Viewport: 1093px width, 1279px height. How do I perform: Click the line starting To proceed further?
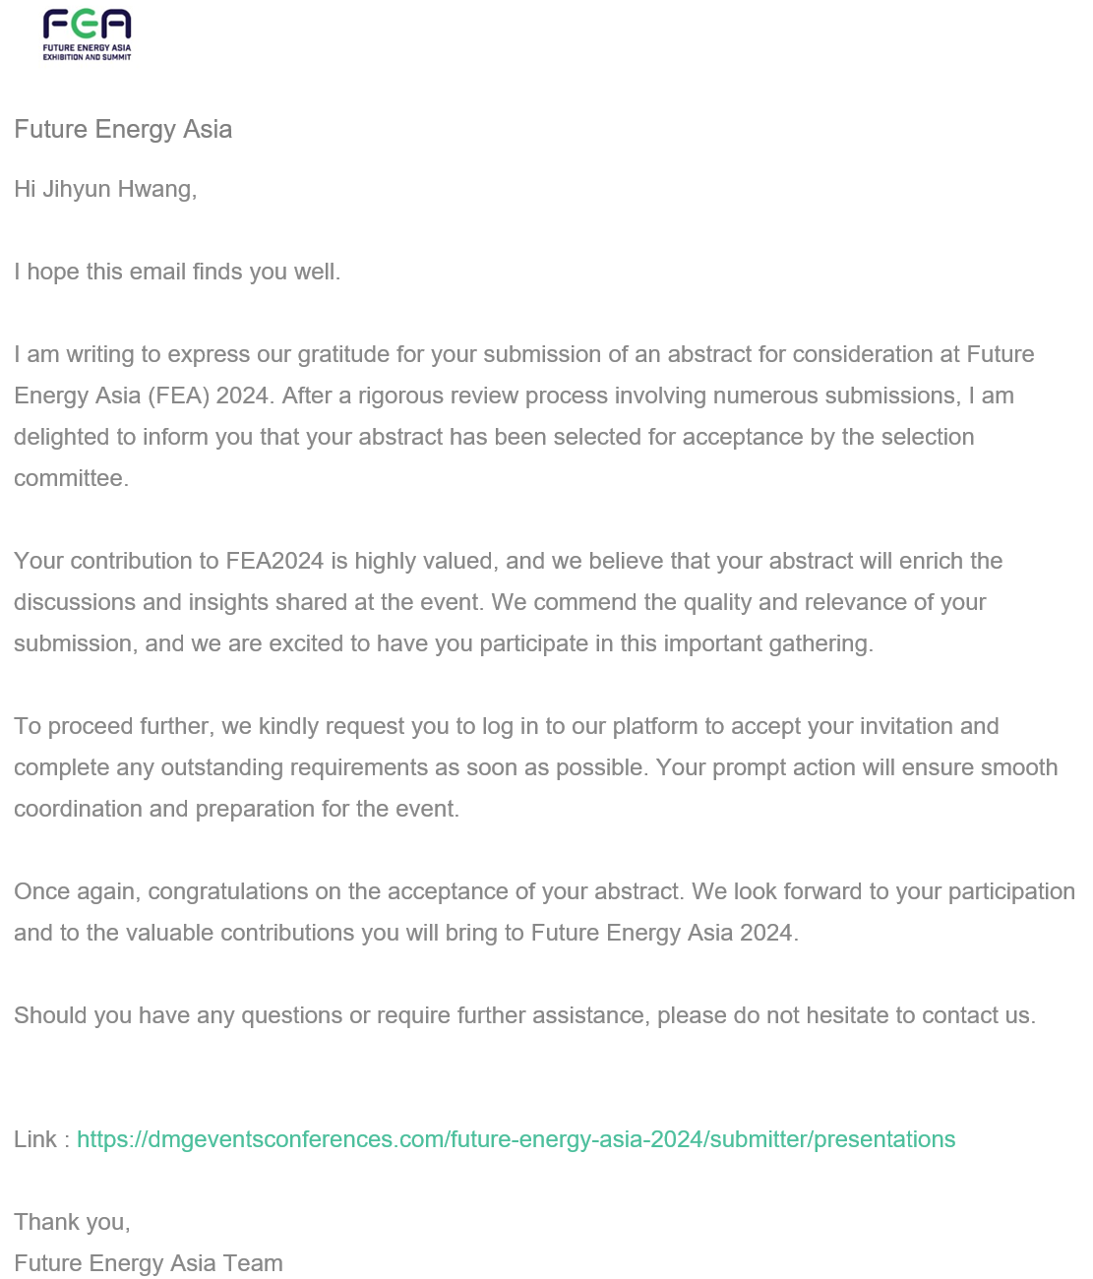[507, 726]
